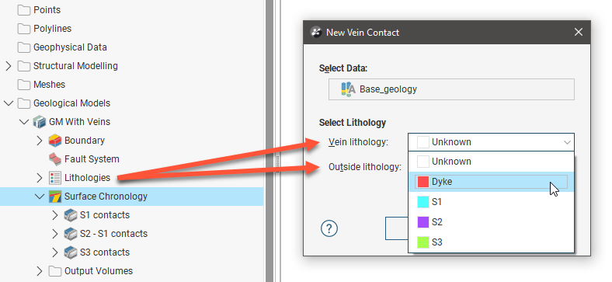Click the Surface Chronology icon

click(55, 197)
